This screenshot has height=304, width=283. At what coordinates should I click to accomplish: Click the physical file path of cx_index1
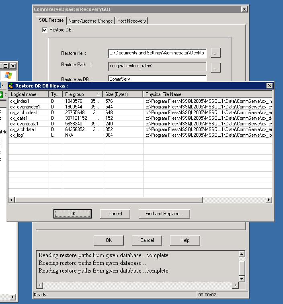[209, 101]
